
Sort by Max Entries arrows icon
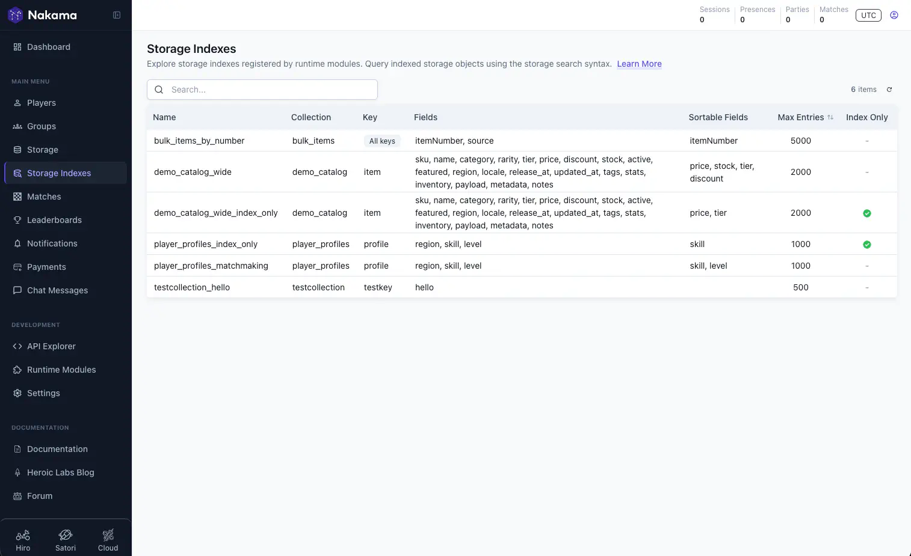(x=830, y=117)
